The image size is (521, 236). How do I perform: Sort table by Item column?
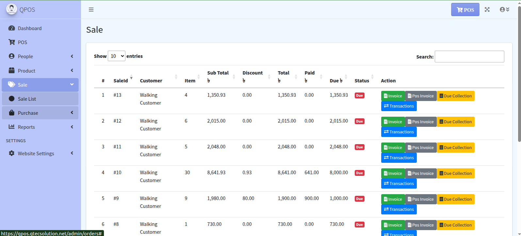(193, 77)
